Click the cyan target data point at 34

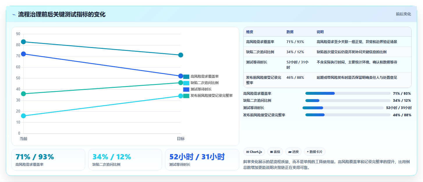[180, 96]
